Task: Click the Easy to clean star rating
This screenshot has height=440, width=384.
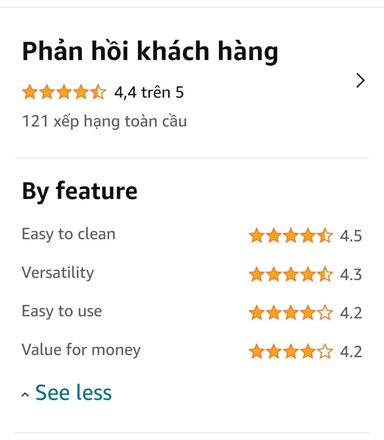Action: click(290, 236)
